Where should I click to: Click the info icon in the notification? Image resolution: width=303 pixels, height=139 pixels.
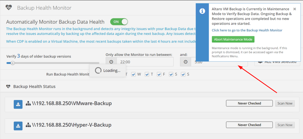202,11
